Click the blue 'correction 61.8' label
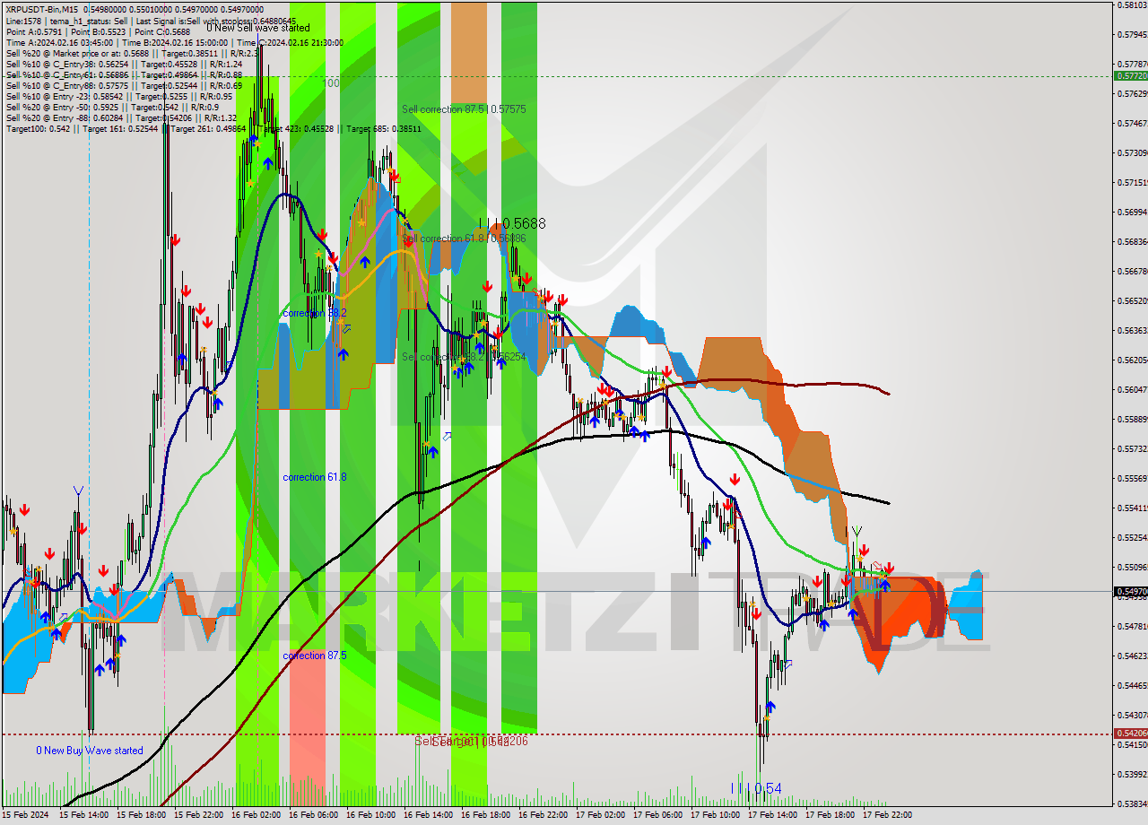The width and height of the screenshot is (1148, 825). point(314,477)
